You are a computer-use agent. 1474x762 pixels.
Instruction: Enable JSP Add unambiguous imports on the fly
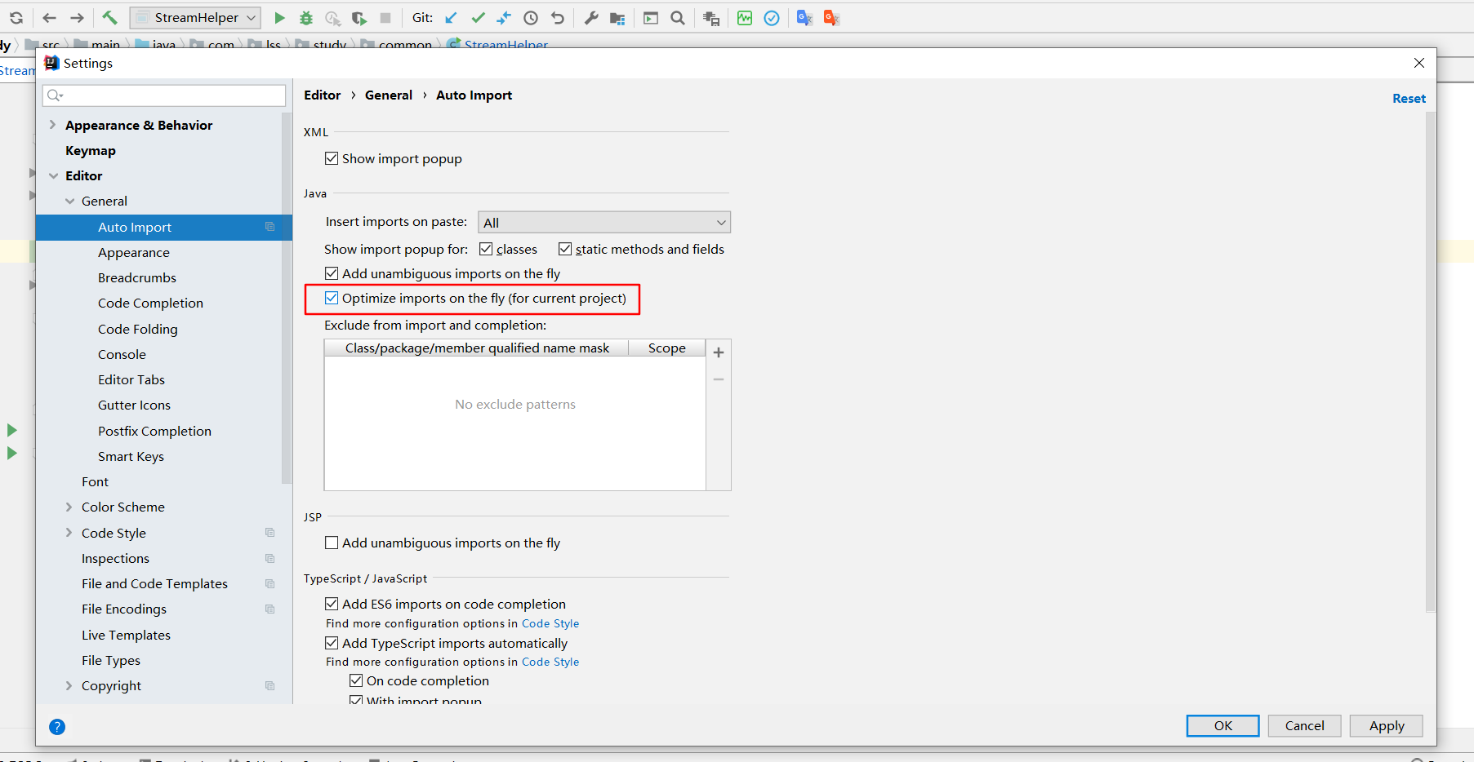[x=332, y=543]
